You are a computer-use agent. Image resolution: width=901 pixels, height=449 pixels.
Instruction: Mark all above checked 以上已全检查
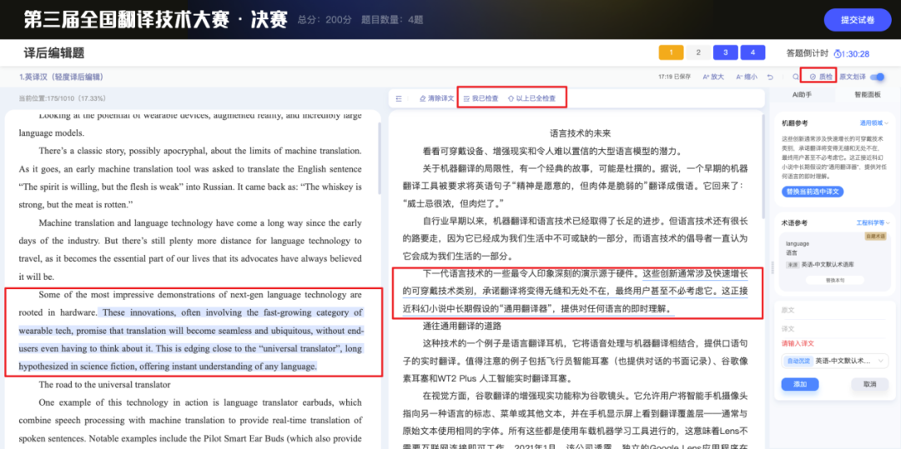coord(532,98)
